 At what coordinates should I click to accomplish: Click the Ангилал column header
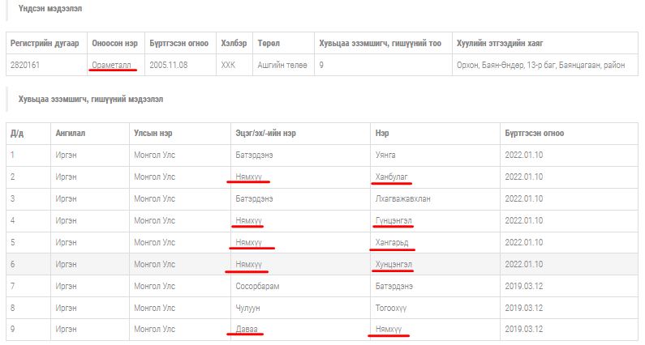[x=71, y=133]
